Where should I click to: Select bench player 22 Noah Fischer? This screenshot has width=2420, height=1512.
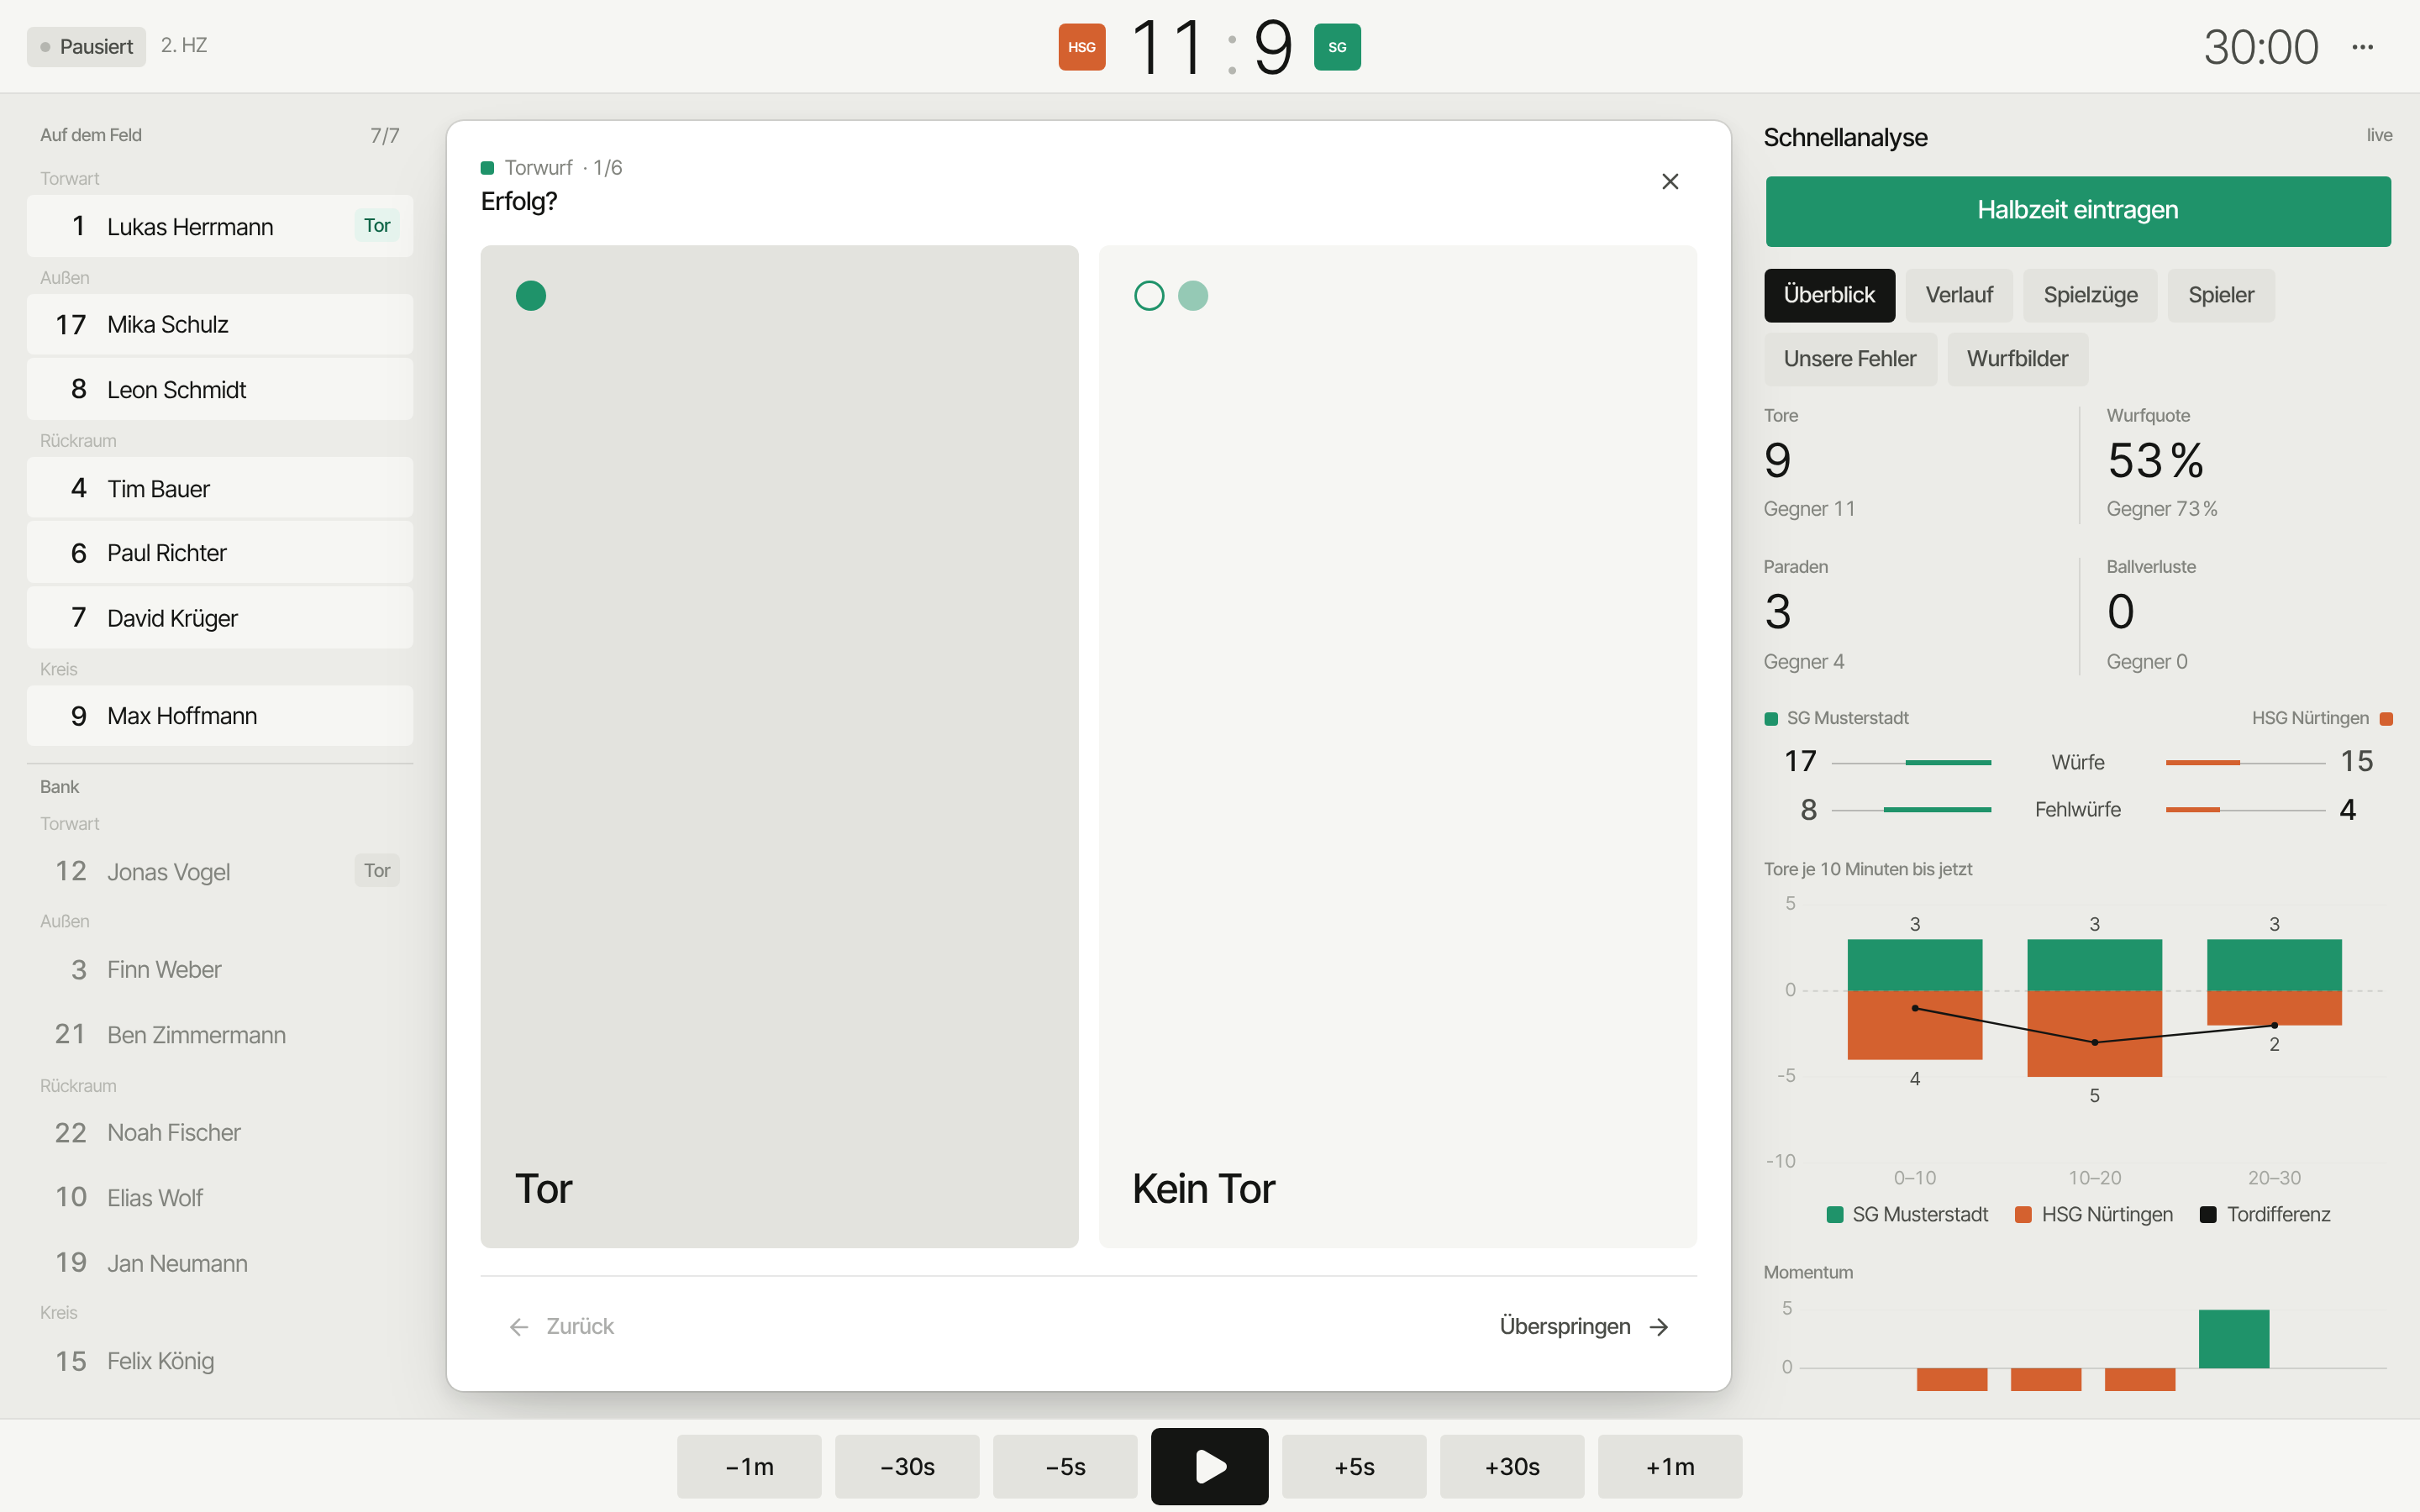coord(220,1132)
